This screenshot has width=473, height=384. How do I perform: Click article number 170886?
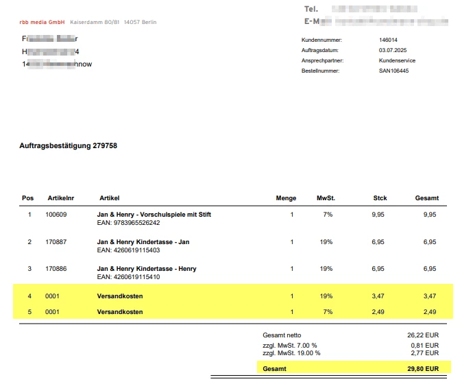coord(56,269)
